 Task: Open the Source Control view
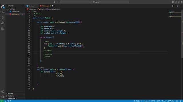pyautogui.click(x=3, y=18)
